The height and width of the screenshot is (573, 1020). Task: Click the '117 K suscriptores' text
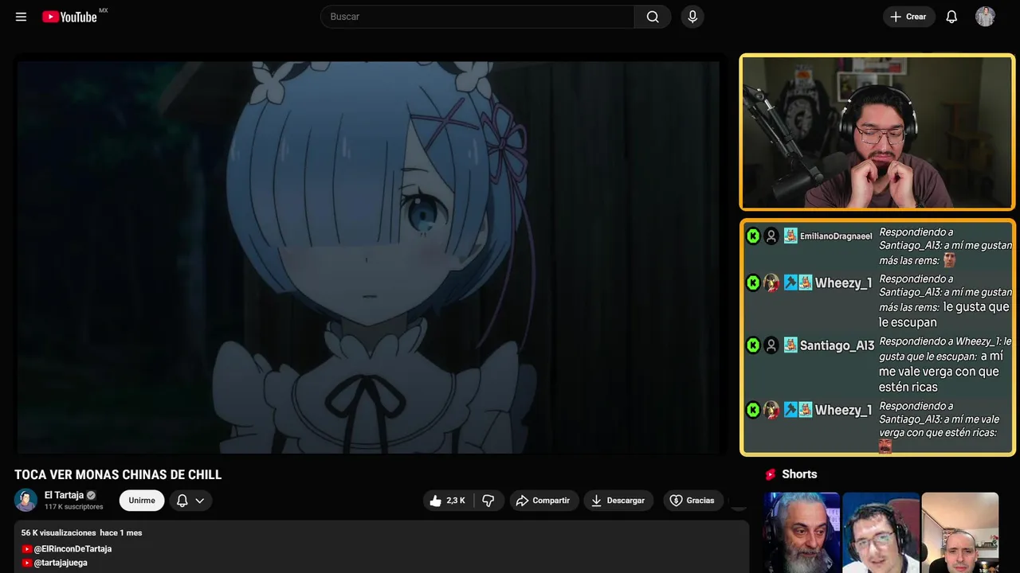pos(74,507)
